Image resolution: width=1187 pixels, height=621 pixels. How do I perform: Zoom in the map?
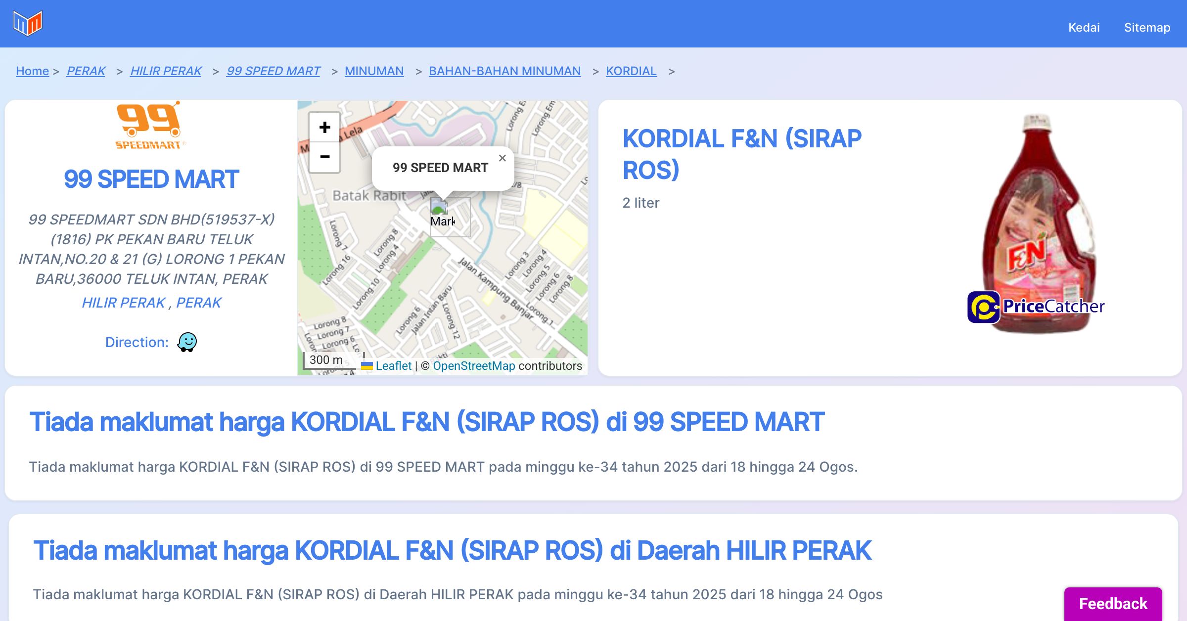coord(324,127)
